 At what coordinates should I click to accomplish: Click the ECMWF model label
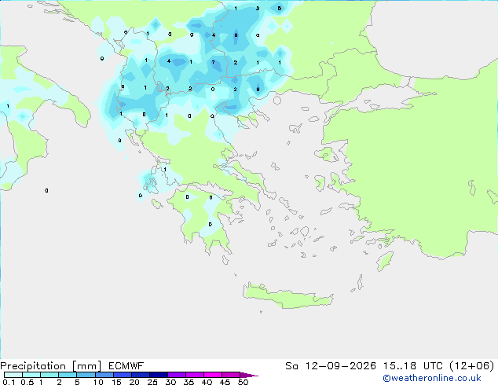tap(126, 366)
